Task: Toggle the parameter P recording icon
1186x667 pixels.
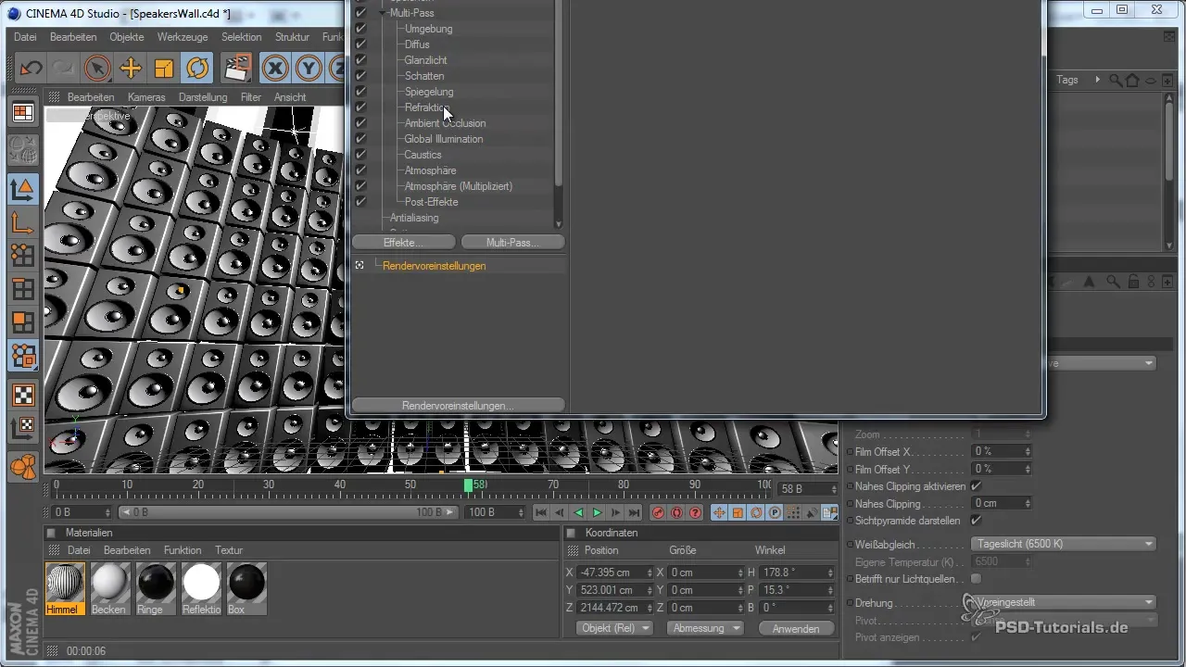Action: [x=775, y=512]
